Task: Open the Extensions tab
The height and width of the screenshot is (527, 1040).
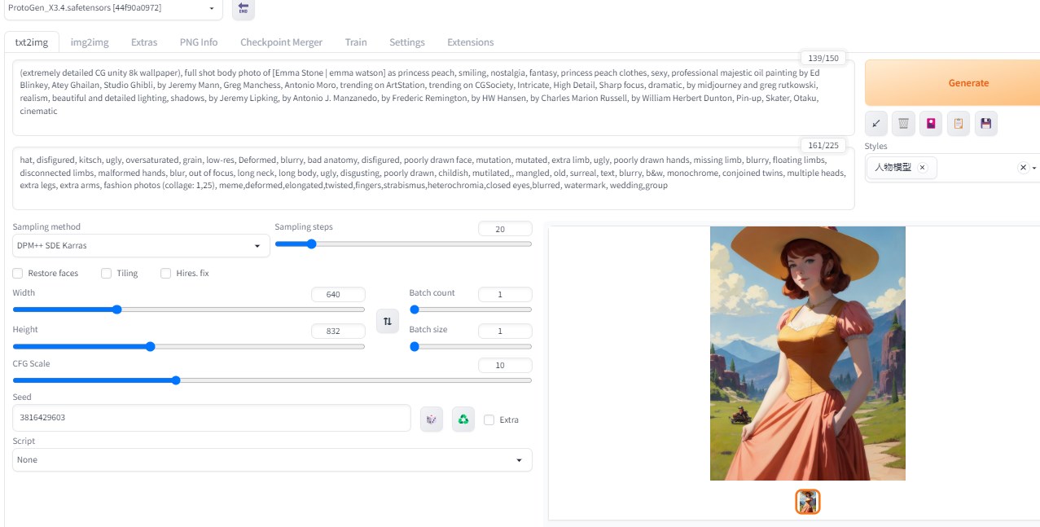Action: point(470,42)
